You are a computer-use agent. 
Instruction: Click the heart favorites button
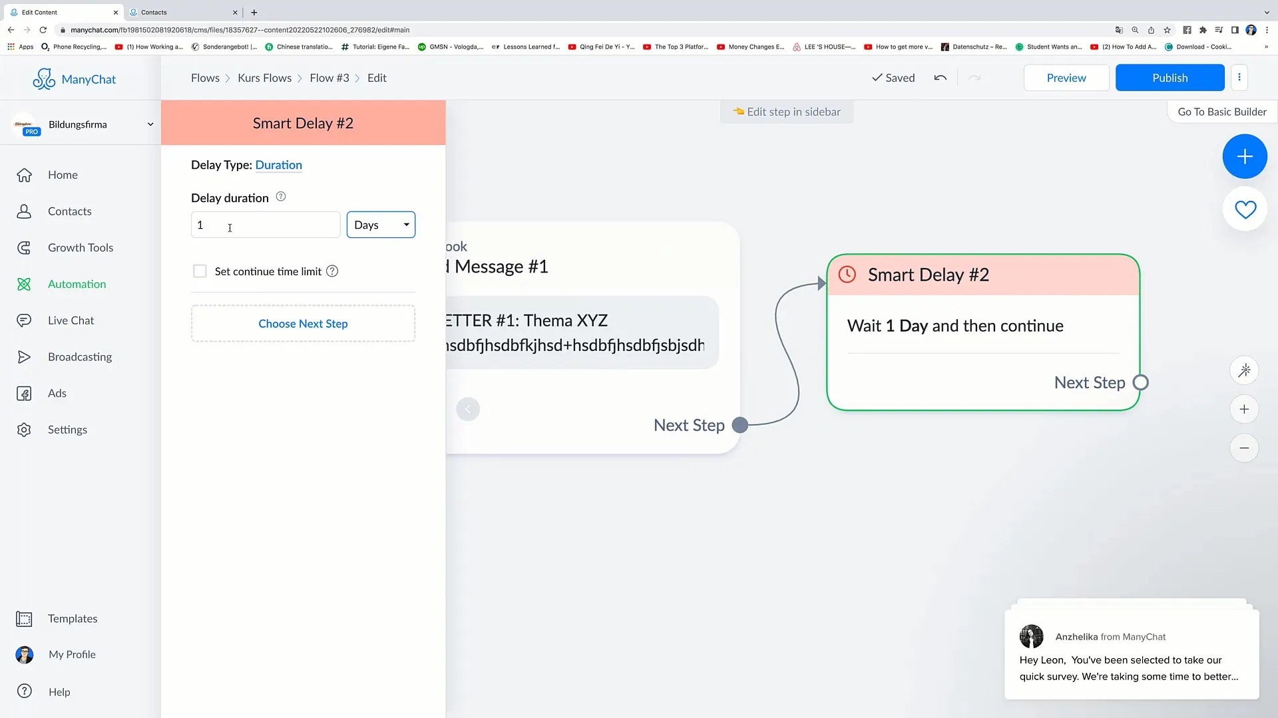click(1245, 209)
